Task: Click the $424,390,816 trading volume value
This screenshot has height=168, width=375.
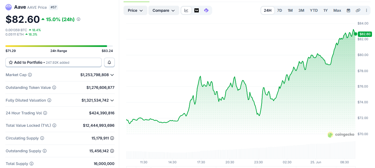Action: coord(102,113)
